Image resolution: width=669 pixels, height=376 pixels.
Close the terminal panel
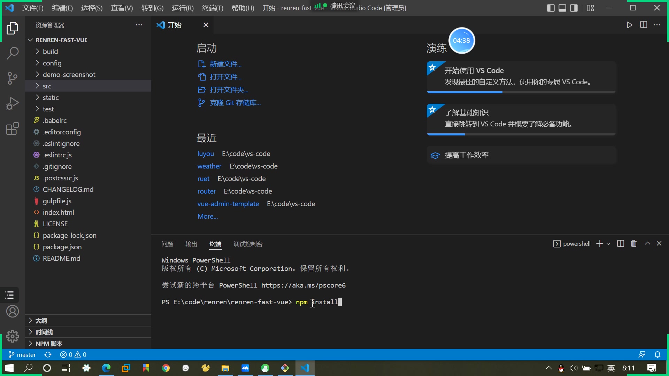(659, 244)
